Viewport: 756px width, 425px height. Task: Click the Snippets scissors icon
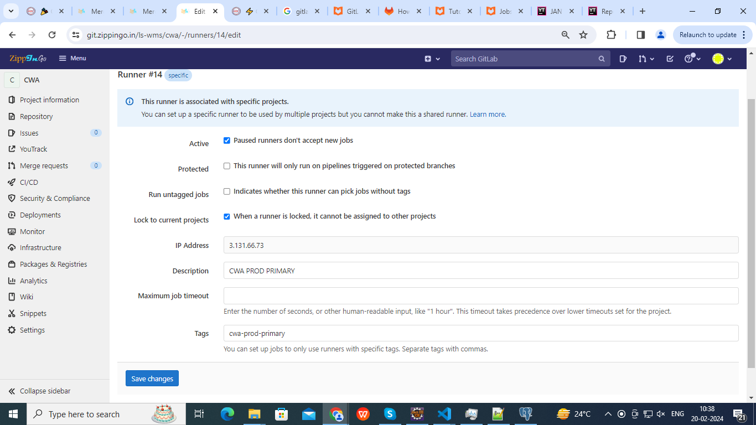[x=12, y=313]
